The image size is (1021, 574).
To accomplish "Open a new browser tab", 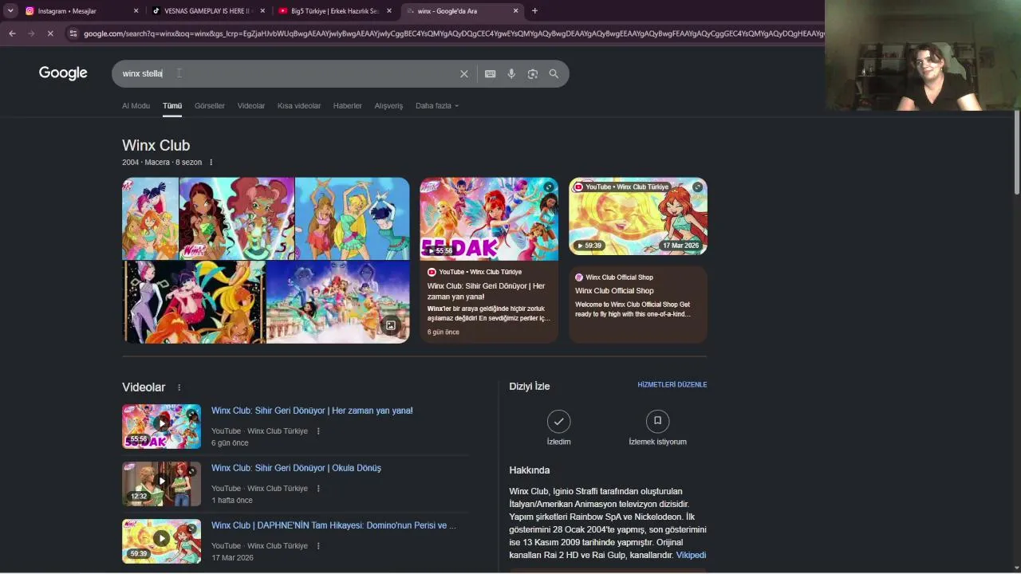I will coord(534,11).
